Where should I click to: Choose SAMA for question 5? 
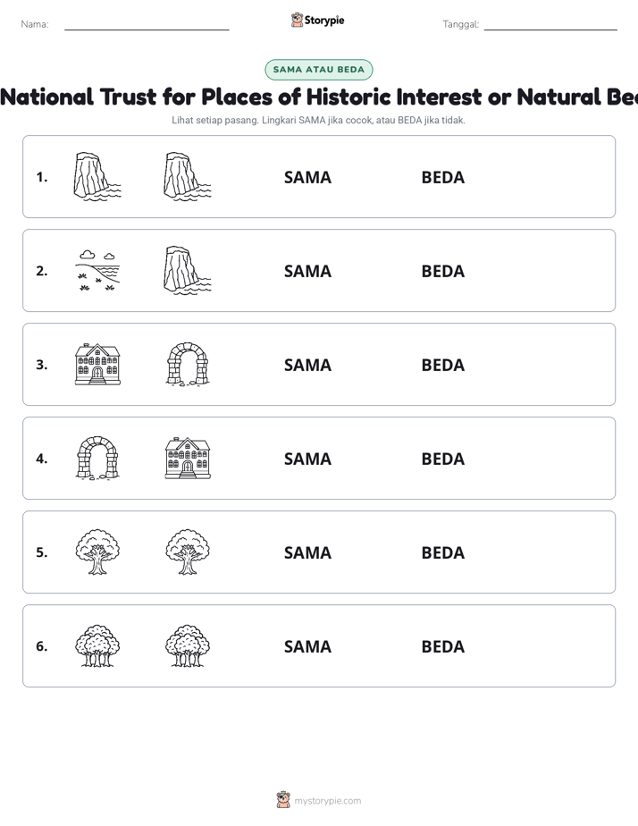click(308, 552)
